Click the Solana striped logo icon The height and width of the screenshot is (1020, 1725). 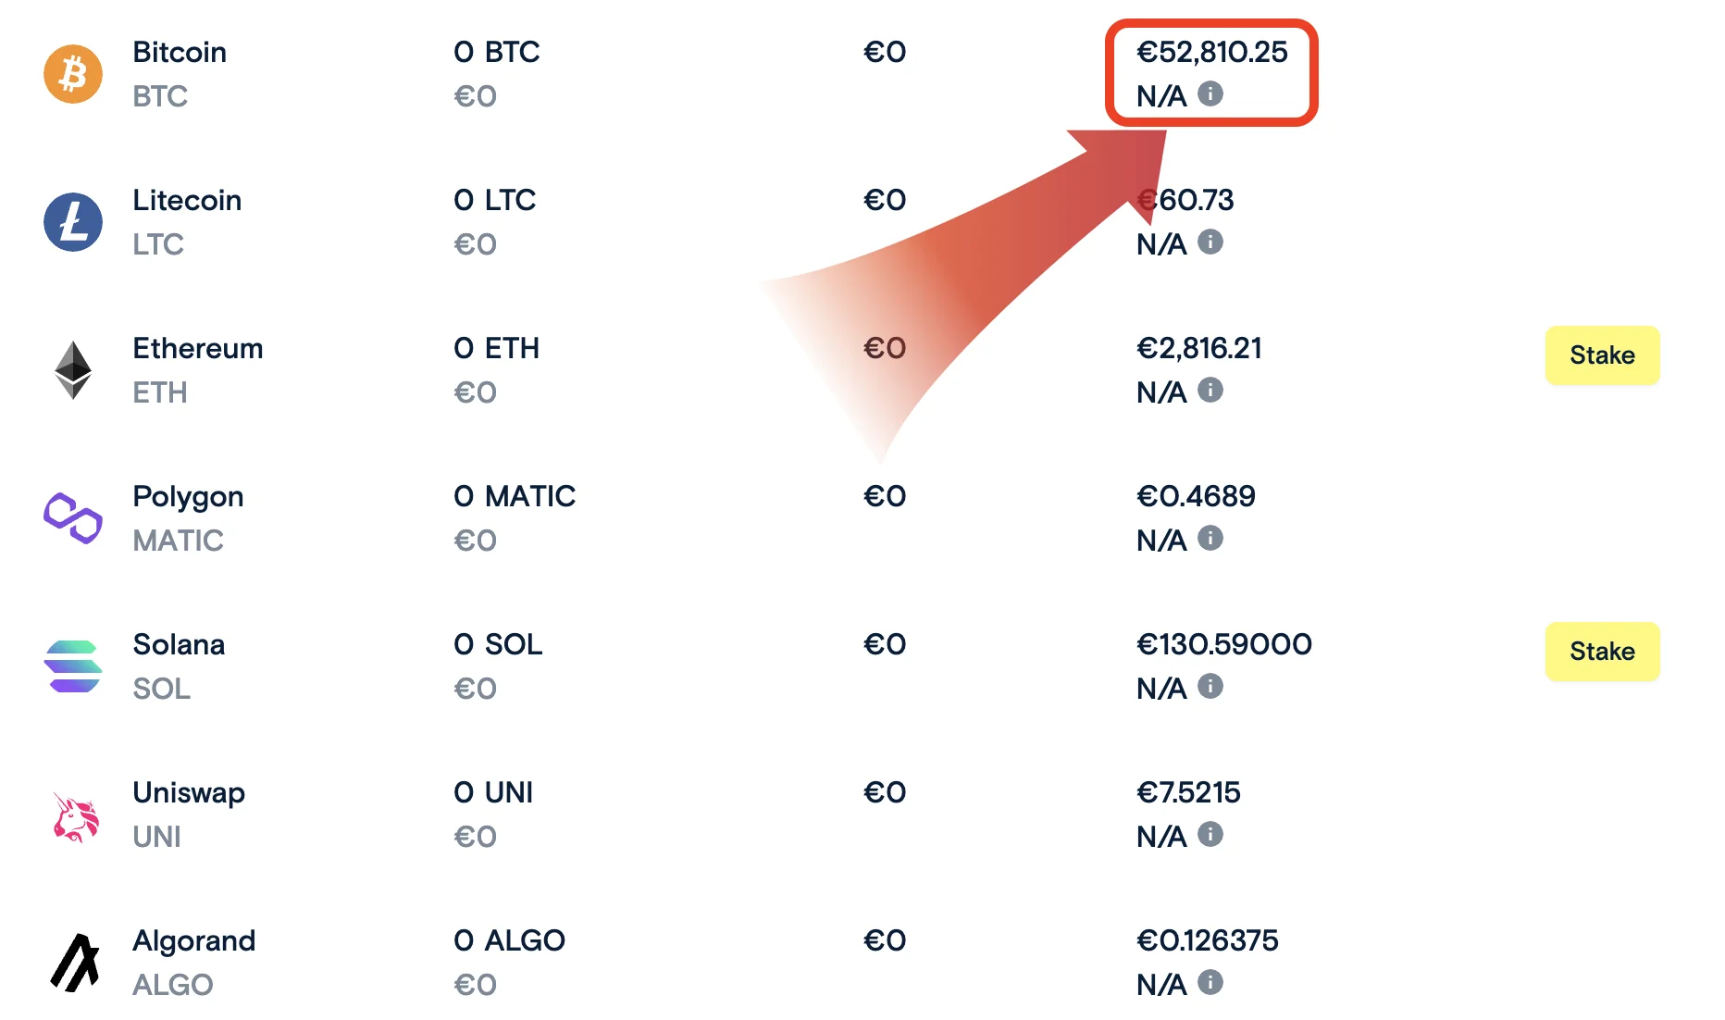[73, 666]
